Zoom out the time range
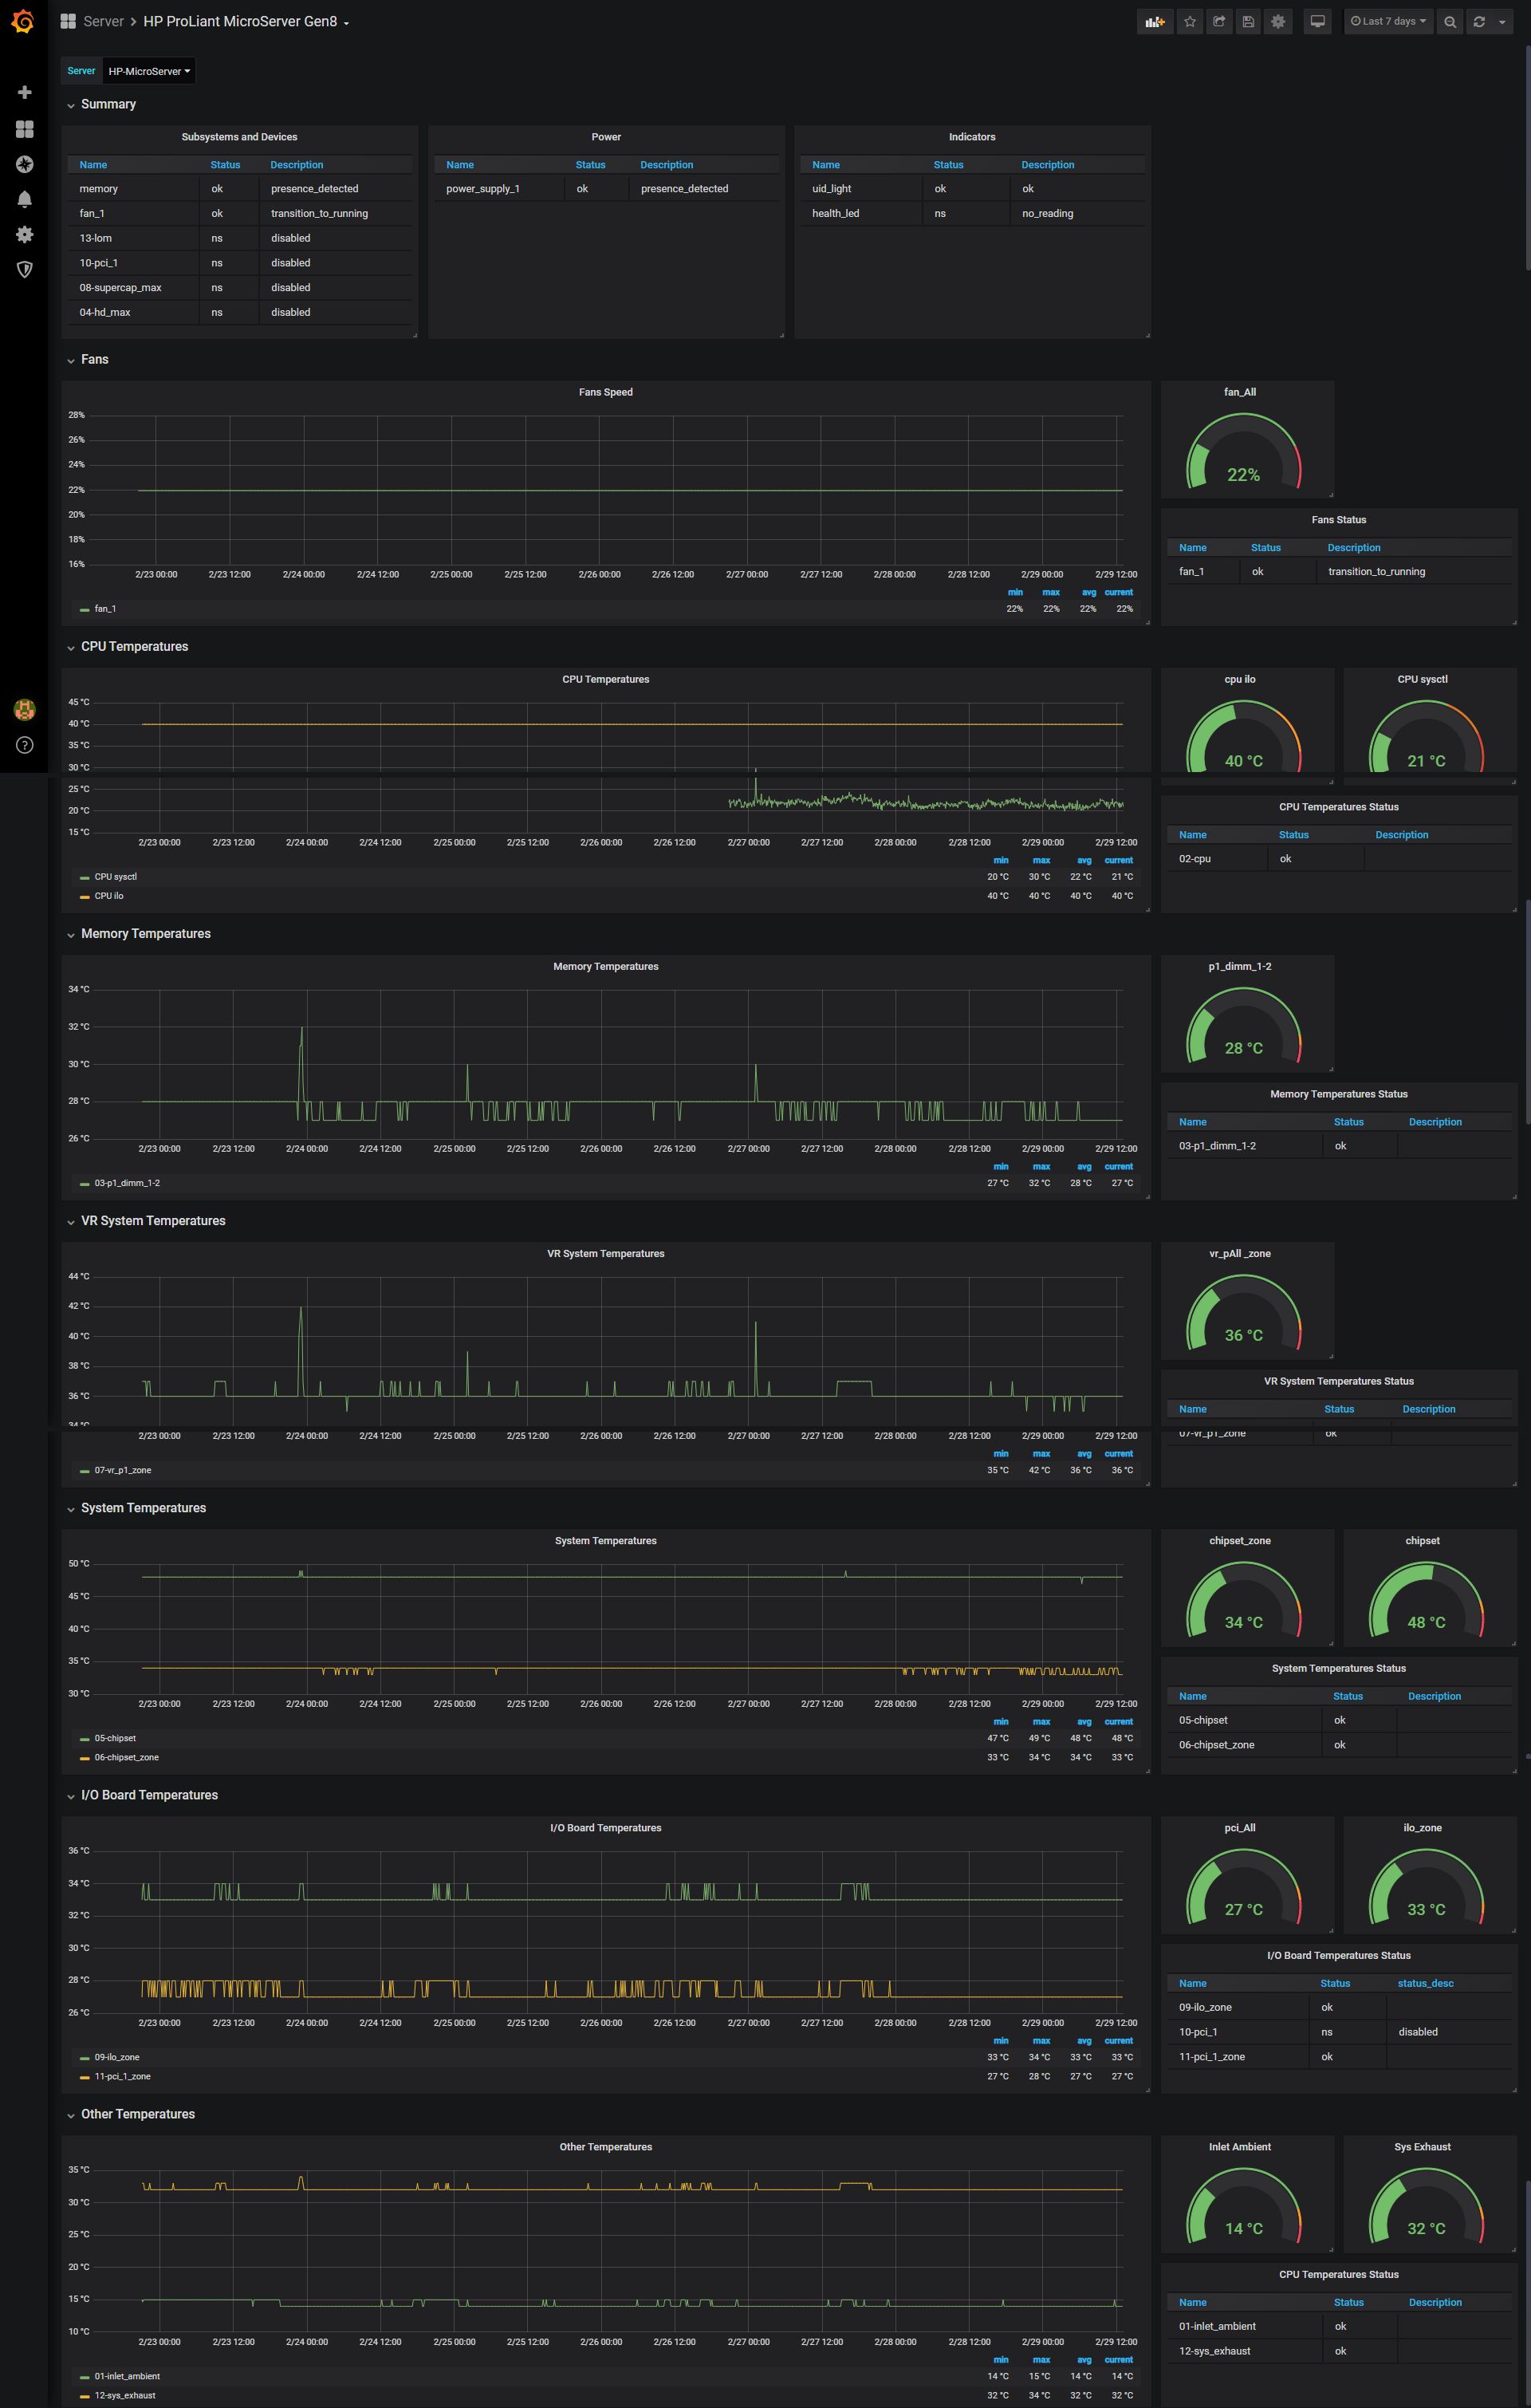The image size is (1531, 2408). (1450, 22)
